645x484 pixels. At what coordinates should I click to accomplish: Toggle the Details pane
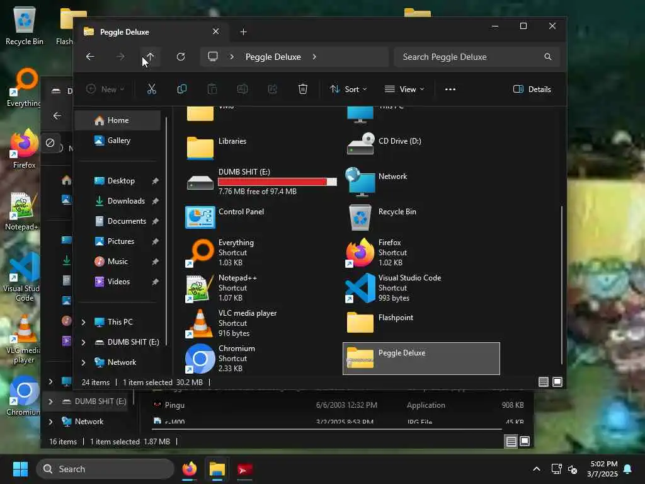532,89
